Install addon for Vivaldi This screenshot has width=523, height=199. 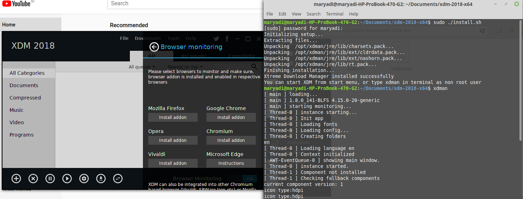point(173,163)
